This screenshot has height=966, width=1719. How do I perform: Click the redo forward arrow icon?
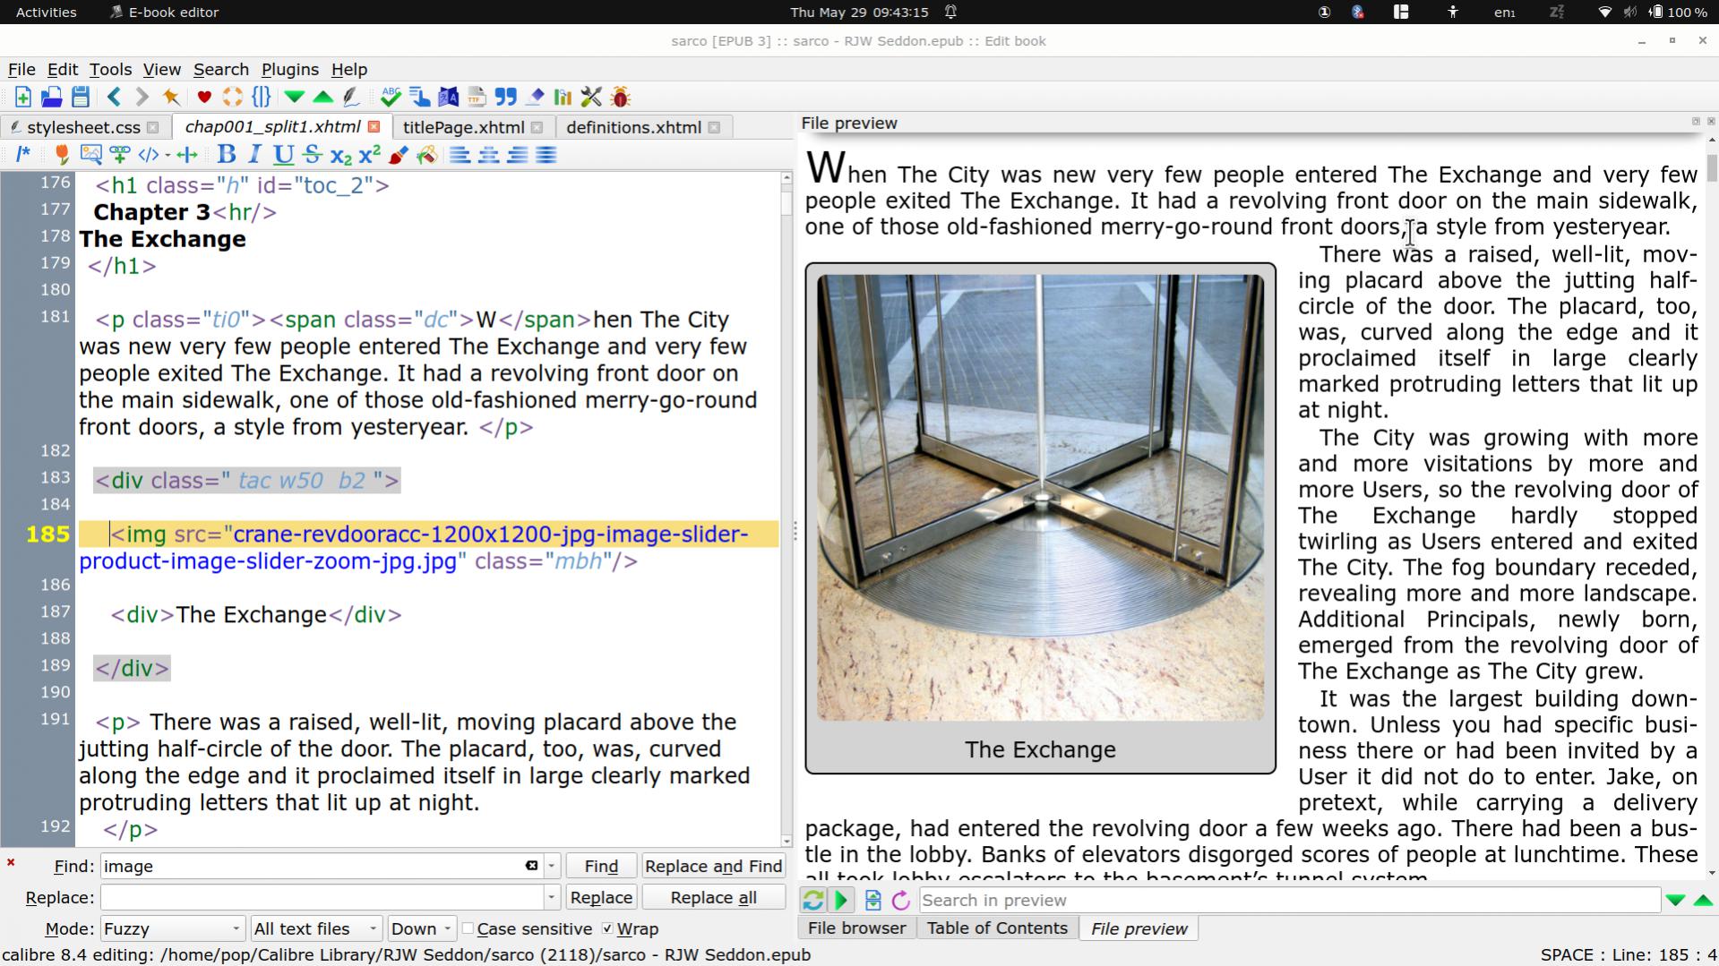(142, 98)
